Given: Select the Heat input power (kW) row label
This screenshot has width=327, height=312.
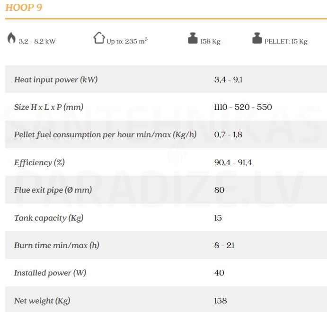Looking at the screenshot, I should point(56,80).
